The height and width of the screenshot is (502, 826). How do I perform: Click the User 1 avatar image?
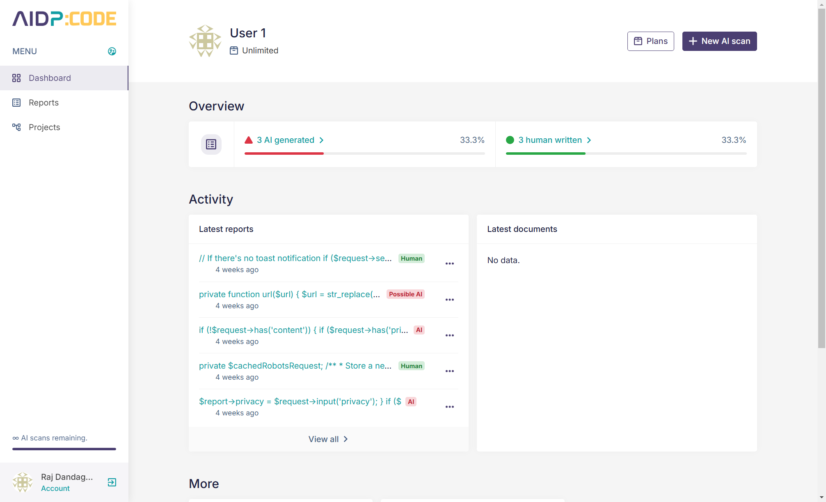tap(205, 41)
